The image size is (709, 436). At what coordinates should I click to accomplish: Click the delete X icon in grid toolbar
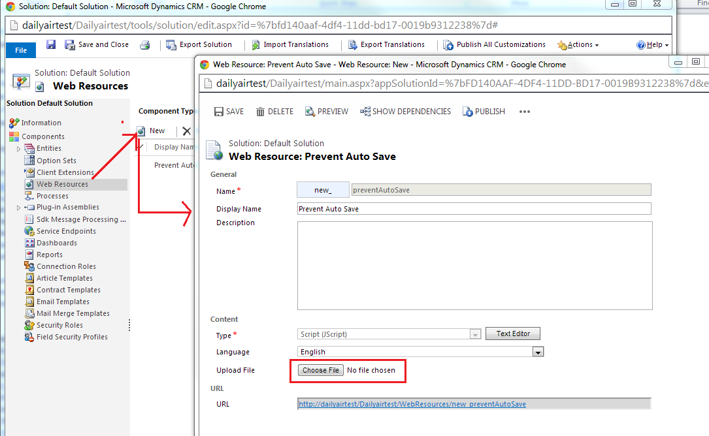coord(186,131)
